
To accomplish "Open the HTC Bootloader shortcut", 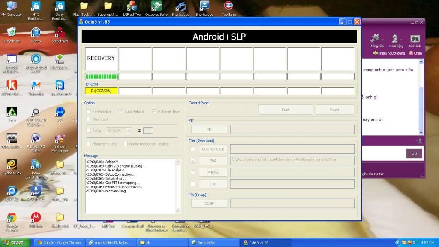I will click(36, 11).
